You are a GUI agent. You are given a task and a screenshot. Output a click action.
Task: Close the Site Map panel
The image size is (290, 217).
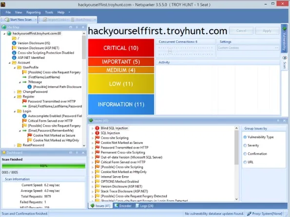coord(83,27)
